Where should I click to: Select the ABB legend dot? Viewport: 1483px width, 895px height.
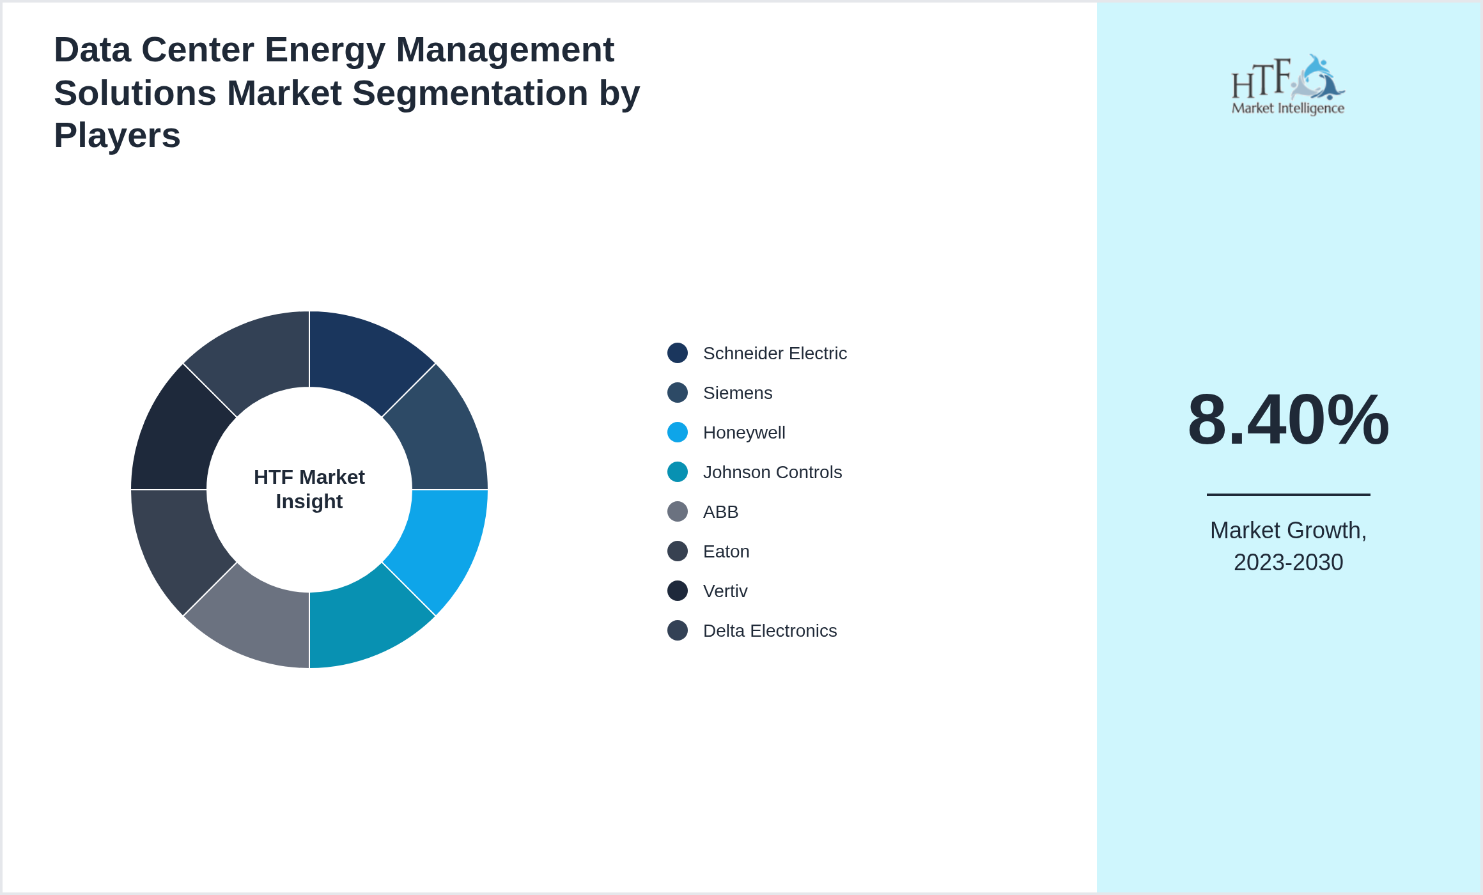click(676, 511)
